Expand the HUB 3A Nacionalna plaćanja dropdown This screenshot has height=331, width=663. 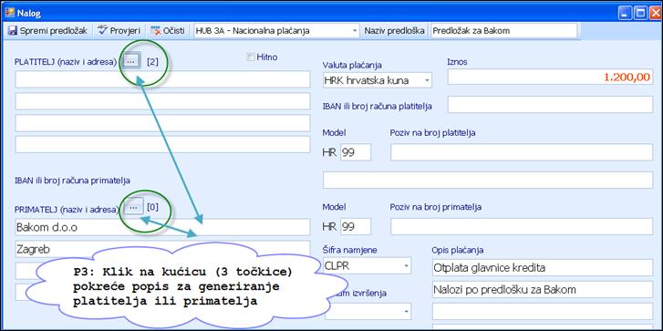[x=355, y=31]
